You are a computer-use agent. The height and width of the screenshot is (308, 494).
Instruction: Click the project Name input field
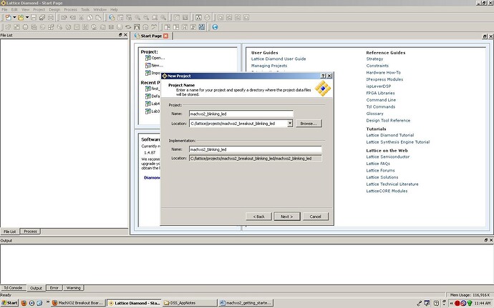241,114
